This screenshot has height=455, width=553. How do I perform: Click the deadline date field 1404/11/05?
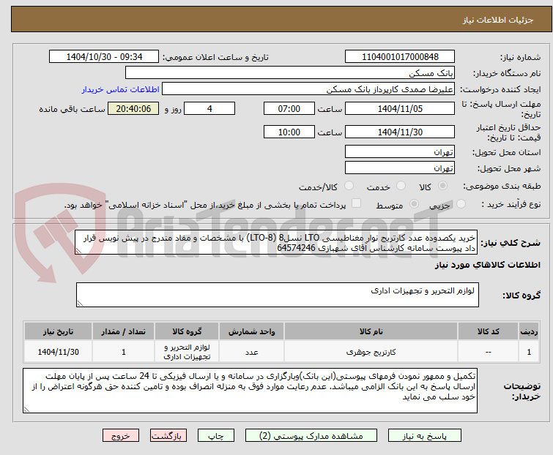[x=400, y=108]
